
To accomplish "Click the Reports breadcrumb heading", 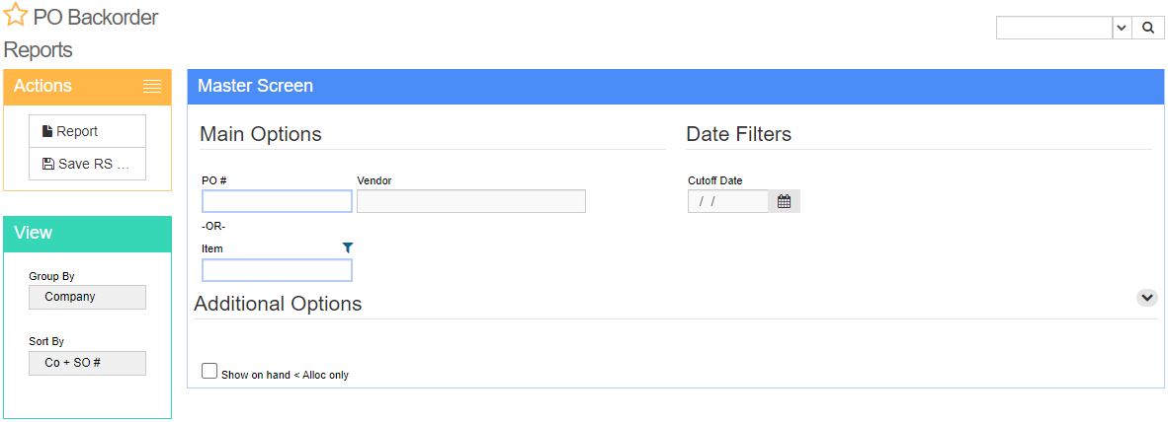I will click(x=38, y=50).
